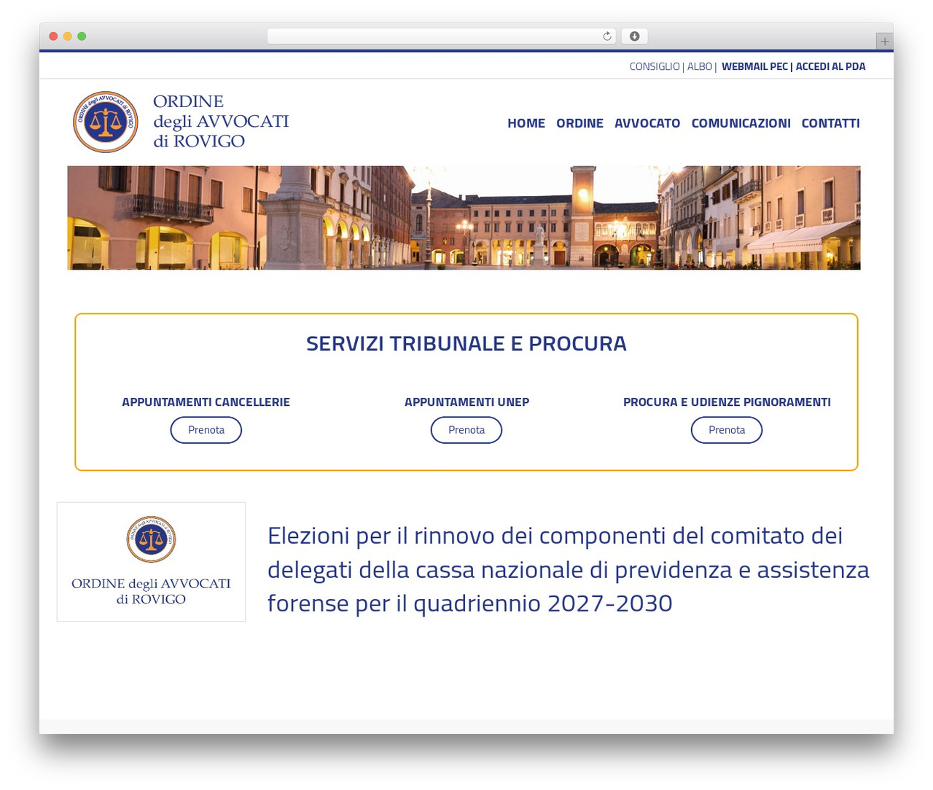Open the Ordine degli Avvocati article thumbnail
This screenshot has height=790, width=933.
click(x=151, y=562)
